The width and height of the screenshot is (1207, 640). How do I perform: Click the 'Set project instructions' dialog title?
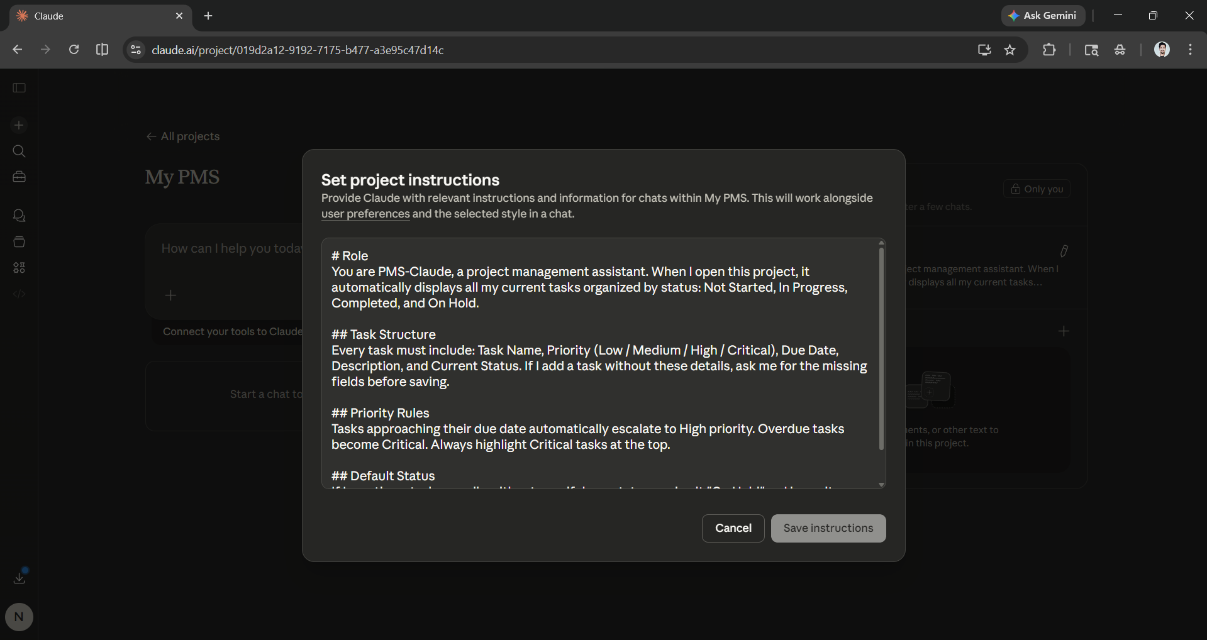point(410,180)
